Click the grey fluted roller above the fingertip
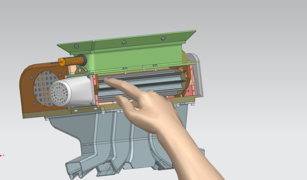Image resolution: width=307 pixels, height=180 pixels. click(x=143, y=80)
